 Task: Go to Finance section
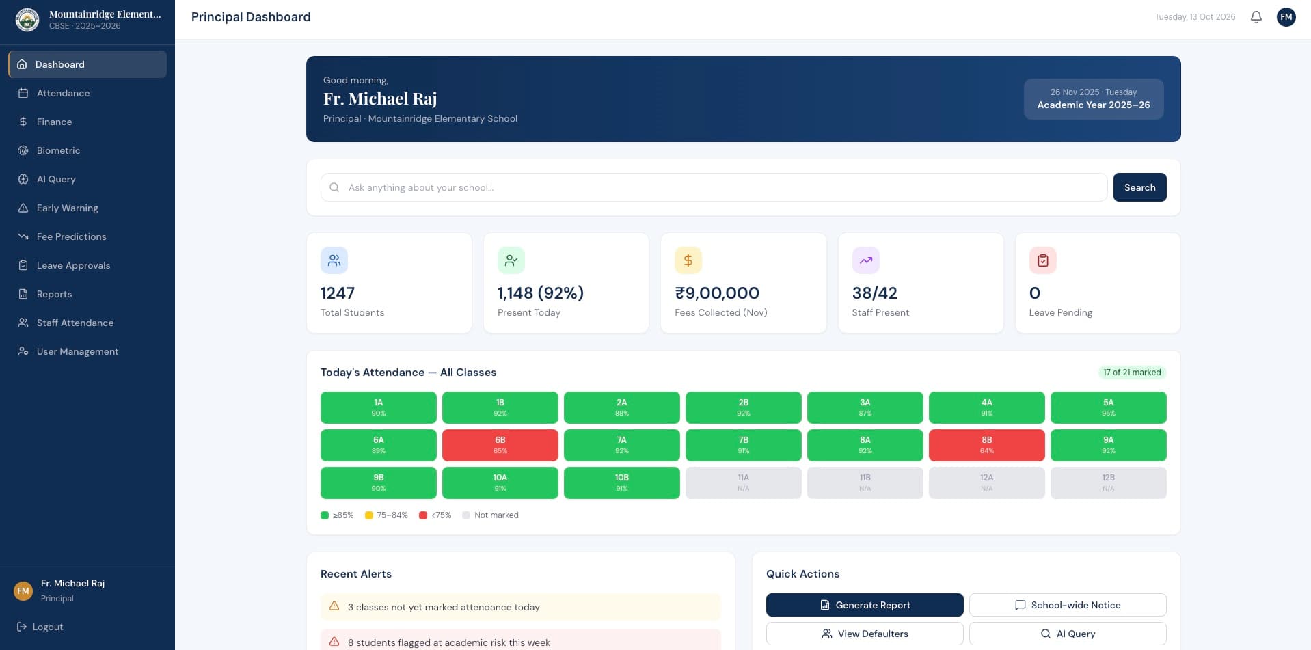click(x=87, y=122)
